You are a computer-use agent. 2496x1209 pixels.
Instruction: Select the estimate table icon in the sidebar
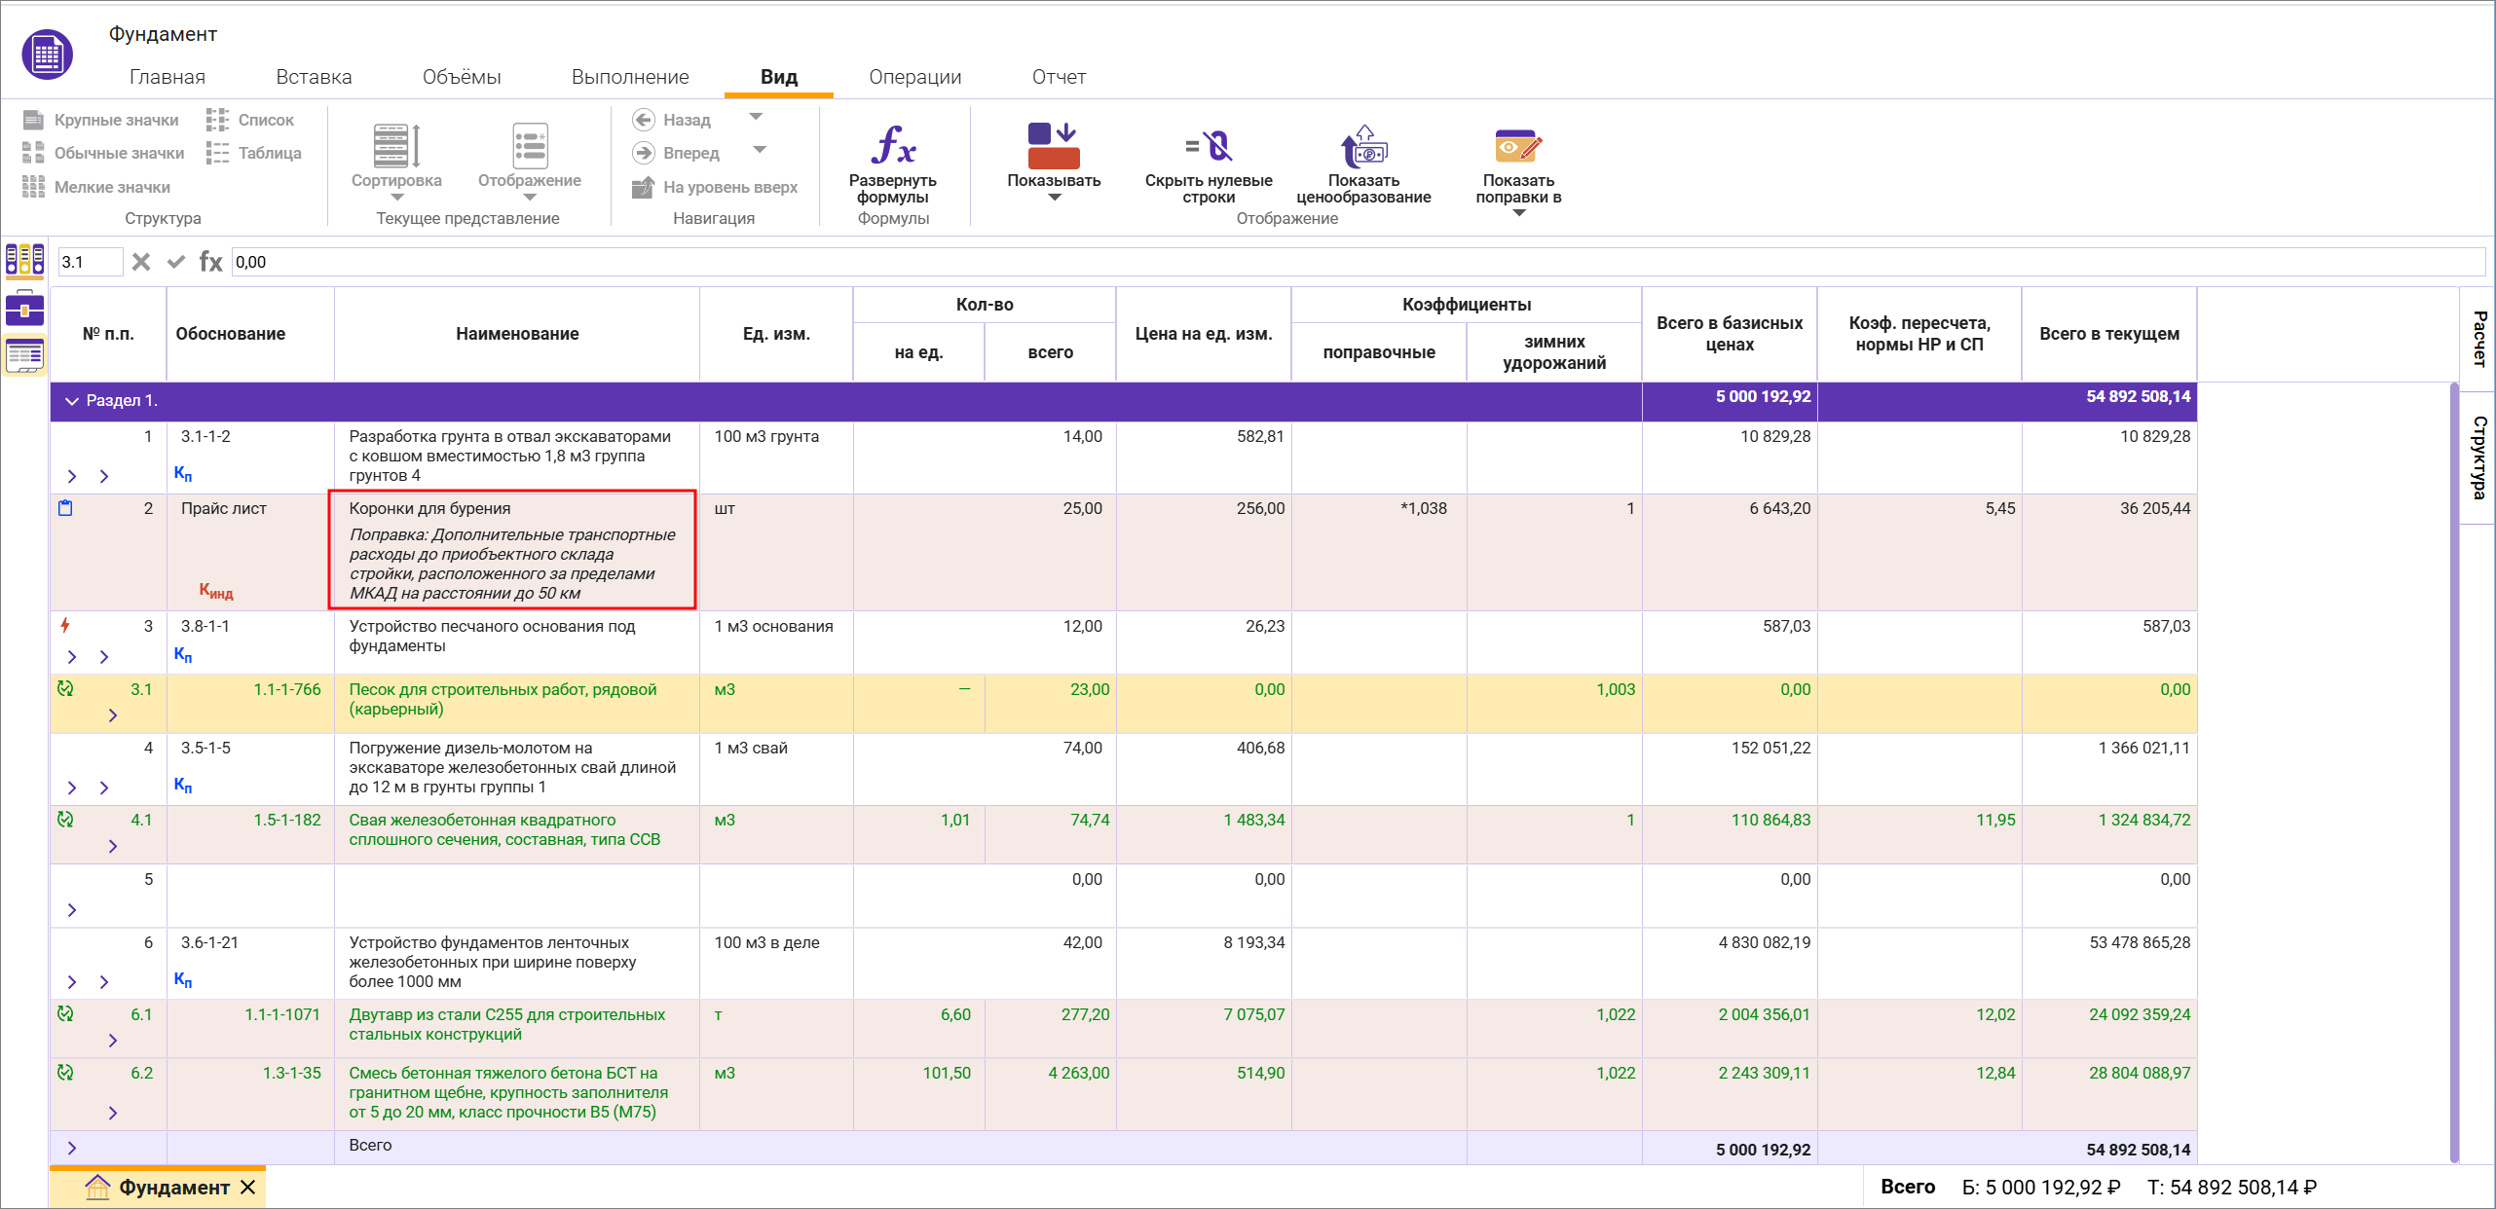[24, 355]
